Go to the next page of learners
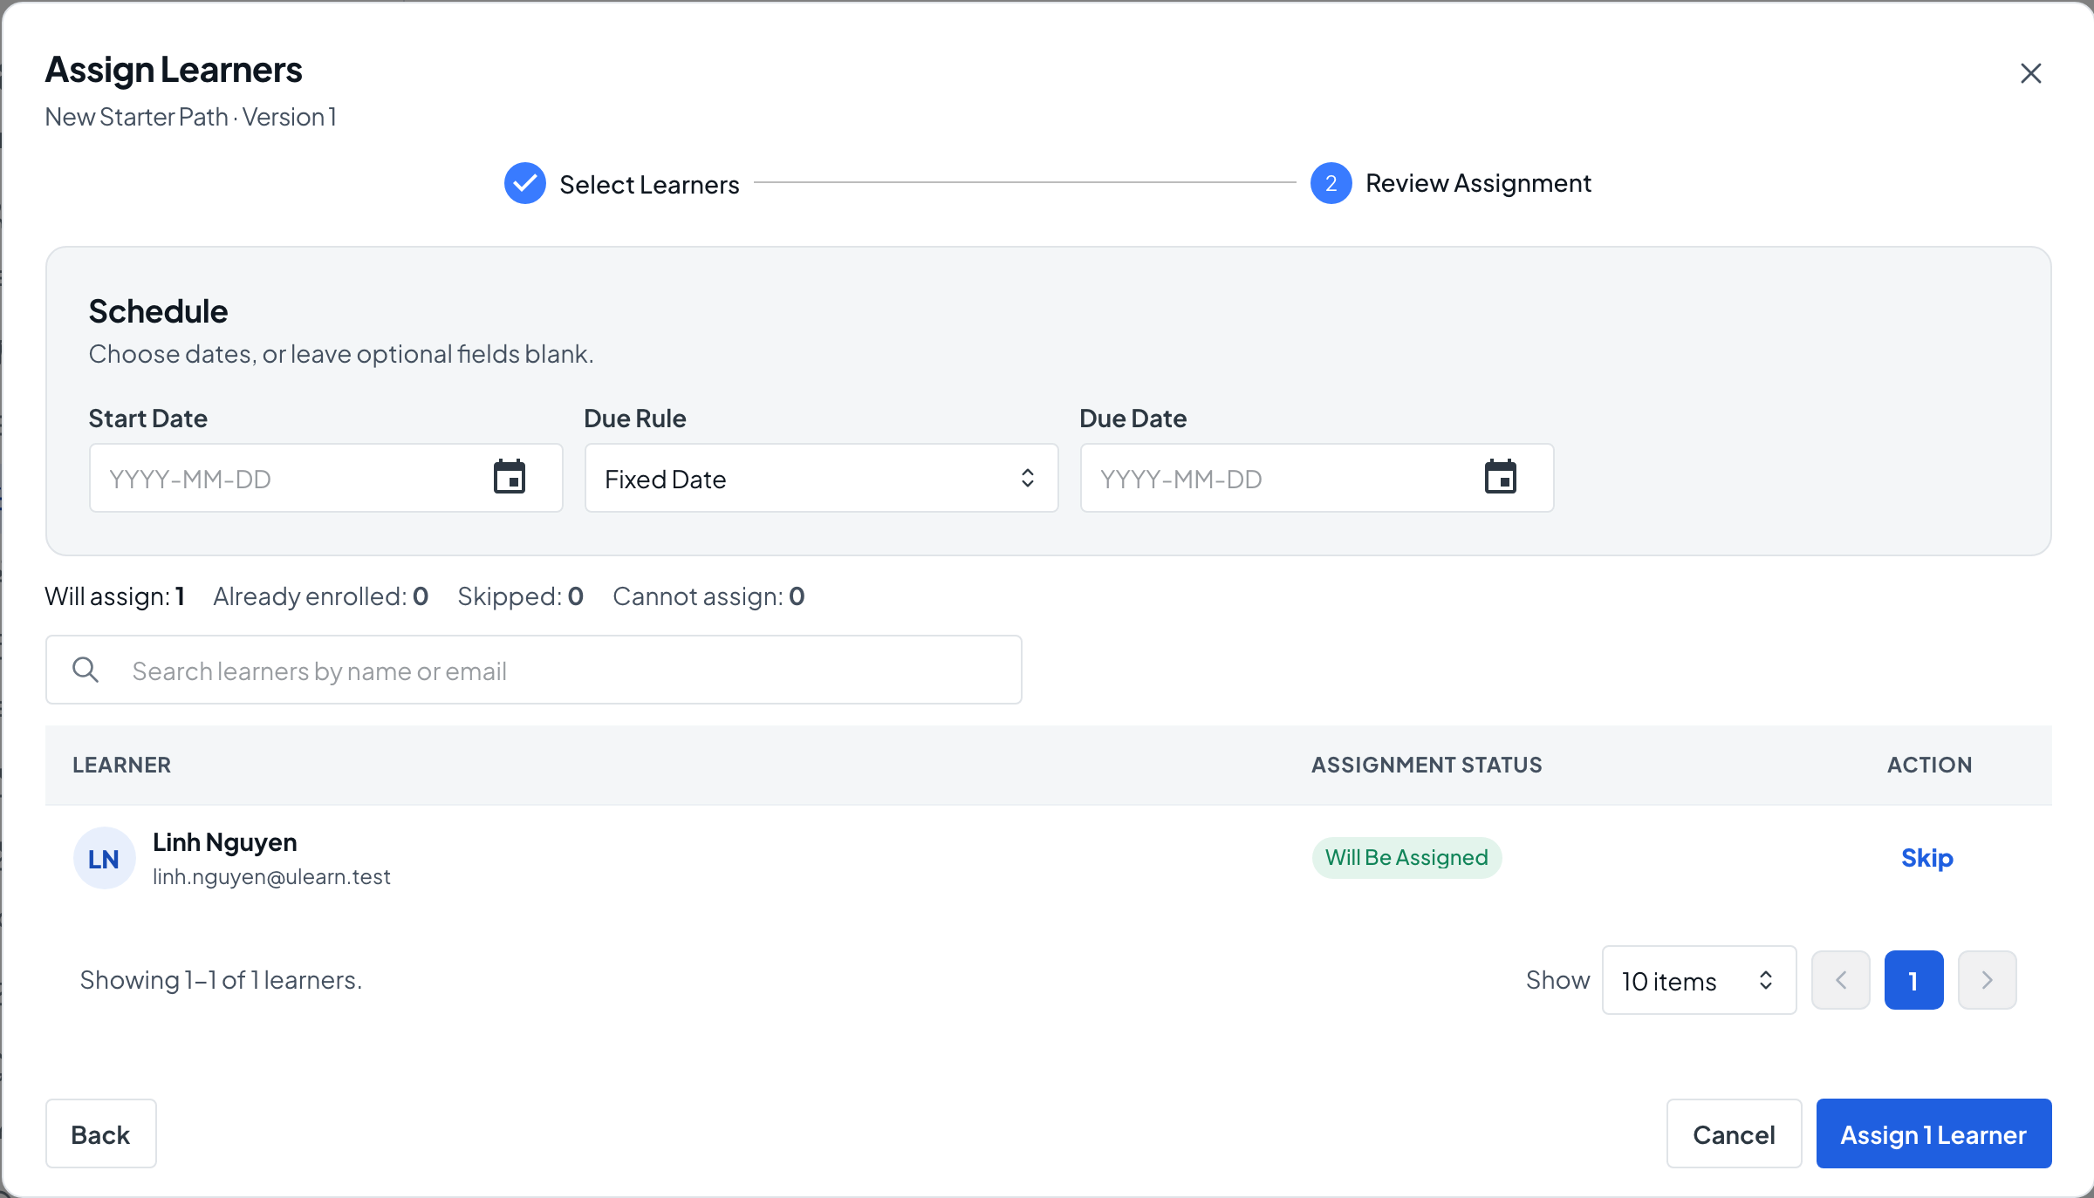2094x1198 pixels. [1988, 980]
